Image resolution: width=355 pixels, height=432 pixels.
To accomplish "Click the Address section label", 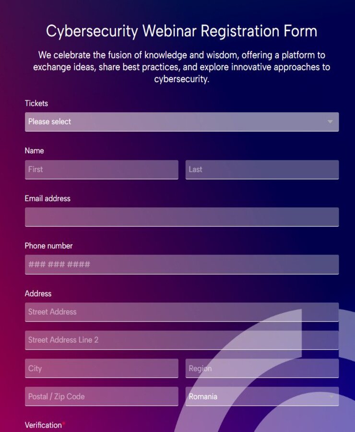I will point(38,294).
